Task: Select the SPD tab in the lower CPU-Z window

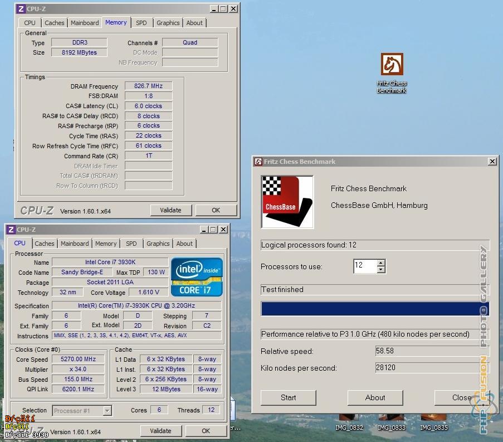Action: 131,244
